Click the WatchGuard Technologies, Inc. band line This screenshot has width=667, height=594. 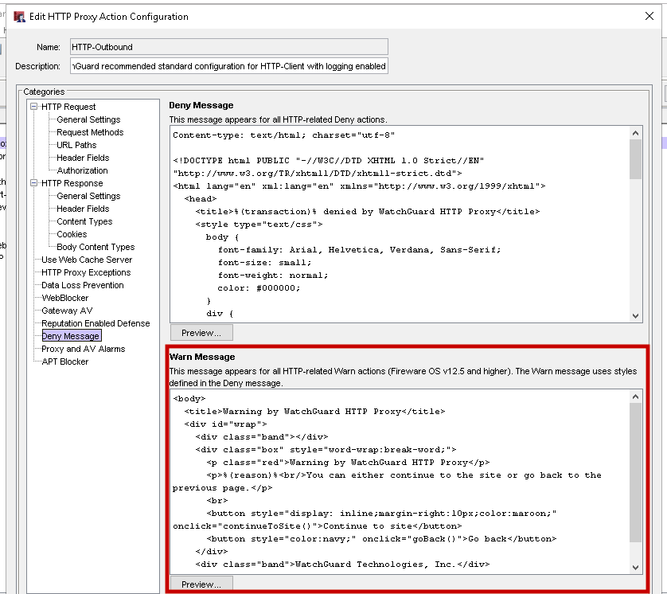click(342, 565)
